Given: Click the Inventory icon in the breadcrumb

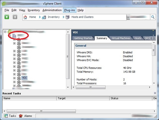Looking at the screenshot, I should [44, 17].
